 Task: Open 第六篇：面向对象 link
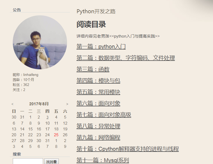pyautogui.click(x=98, y=103)
